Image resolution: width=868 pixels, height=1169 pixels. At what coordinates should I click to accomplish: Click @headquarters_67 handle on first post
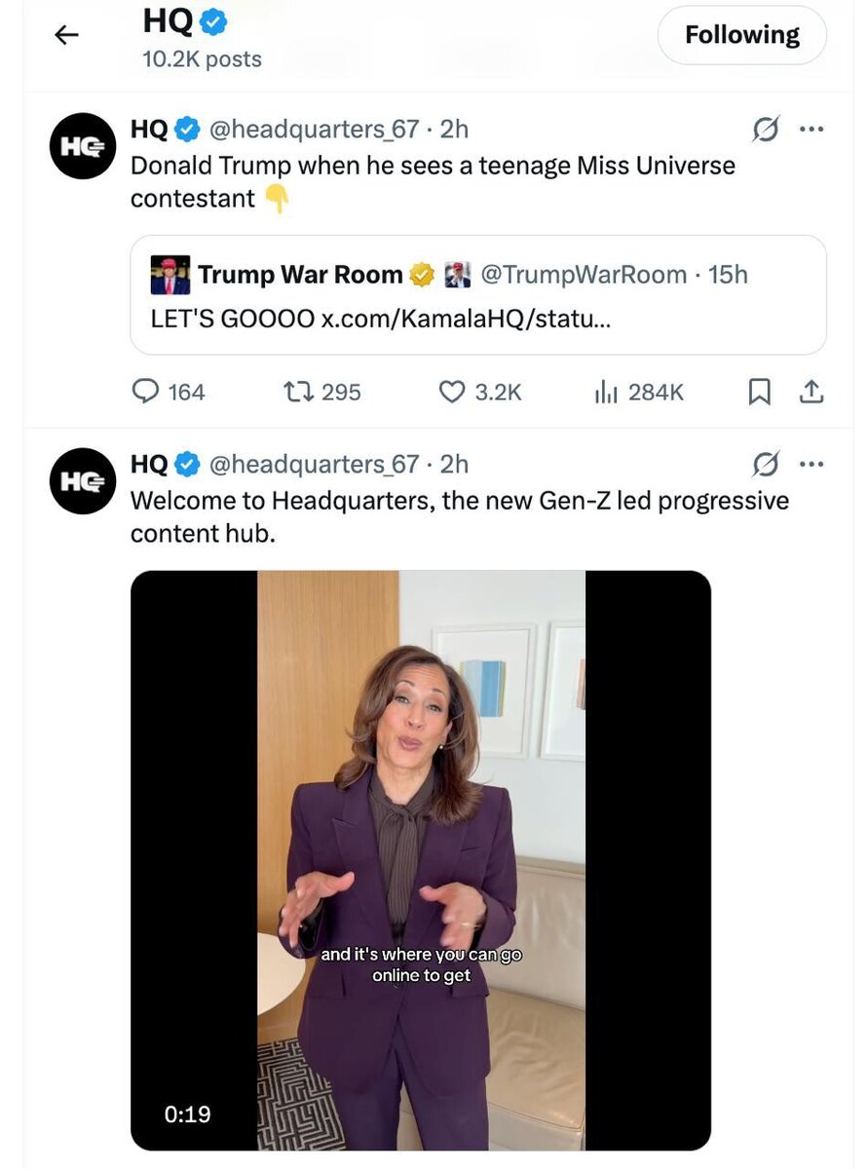[315, 130]
